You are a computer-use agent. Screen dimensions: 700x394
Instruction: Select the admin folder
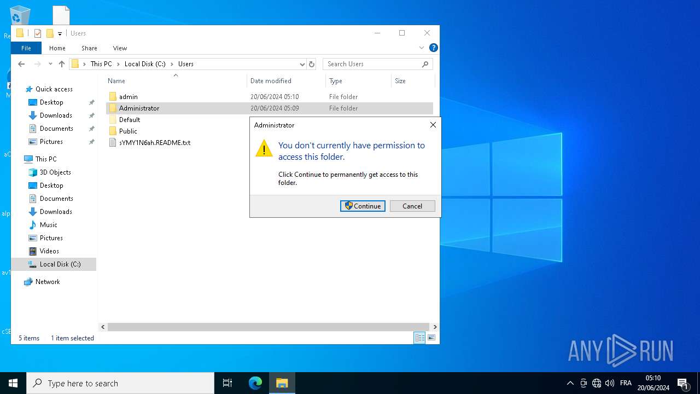pos(270,97)
